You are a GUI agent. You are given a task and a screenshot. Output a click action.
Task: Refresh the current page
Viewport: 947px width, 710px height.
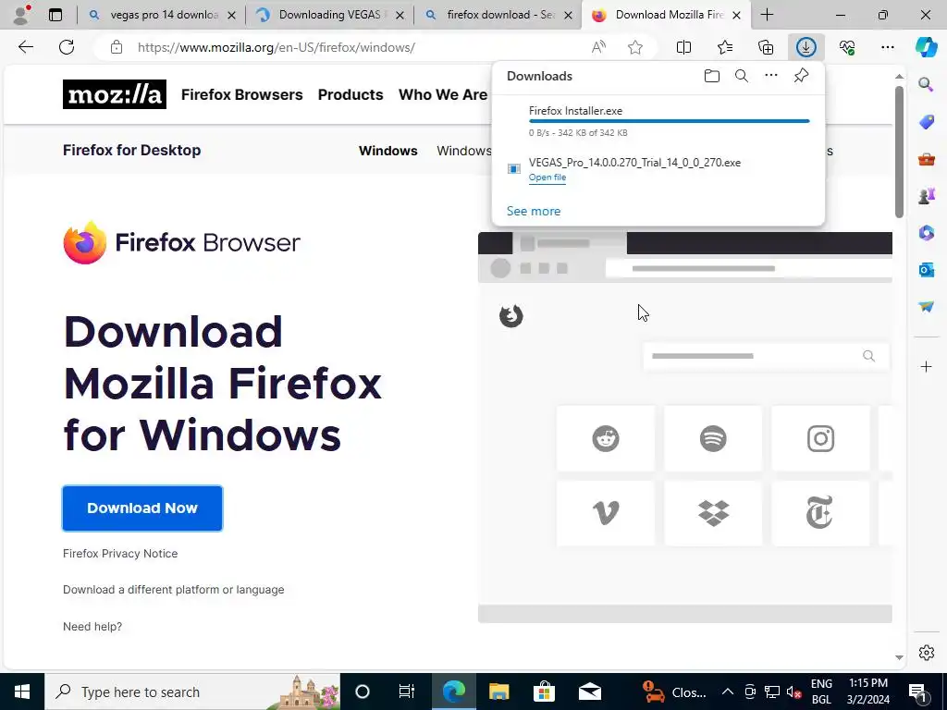[67, 47]
